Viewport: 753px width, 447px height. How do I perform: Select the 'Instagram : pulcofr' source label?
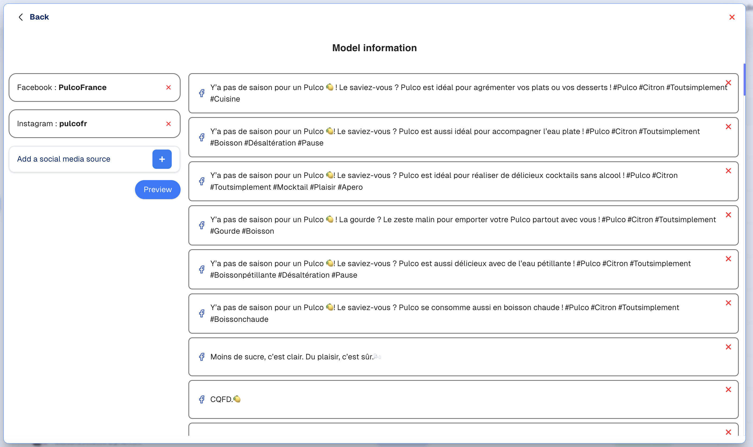click(x=52, y=124)
